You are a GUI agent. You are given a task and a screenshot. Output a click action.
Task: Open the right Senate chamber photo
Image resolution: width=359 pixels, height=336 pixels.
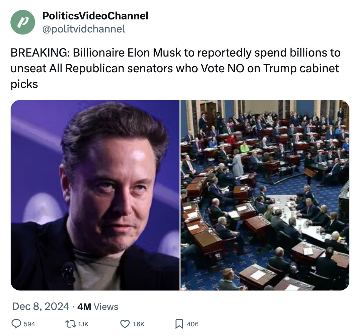click(x=265, y=195)
